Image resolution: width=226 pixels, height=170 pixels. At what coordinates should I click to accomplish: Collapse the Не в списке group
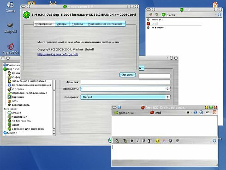click(149, 28)
